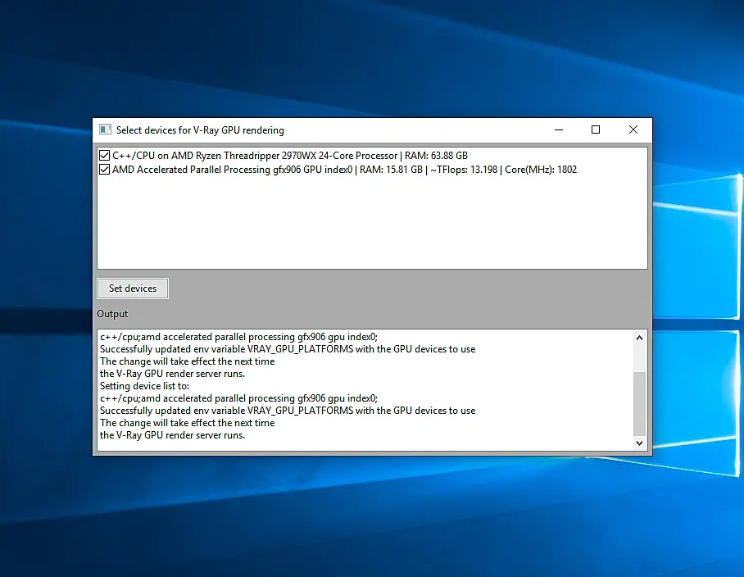Screen dimensions: 744x577
Task: Maximize the V-Ray device selection window
Action: [x=596, y=129]
